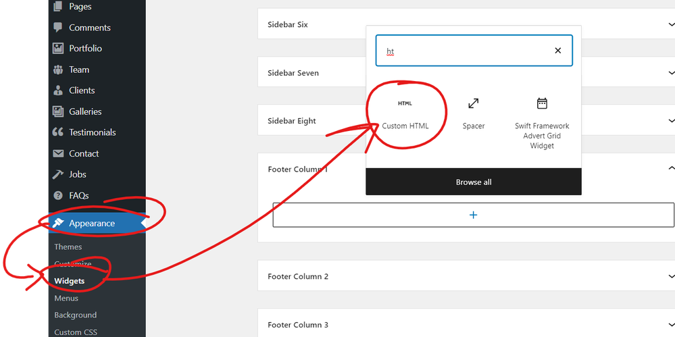This screenshot has width=675, height=337.
Task: Open Contact envelope icon
Action: [57, 153]
